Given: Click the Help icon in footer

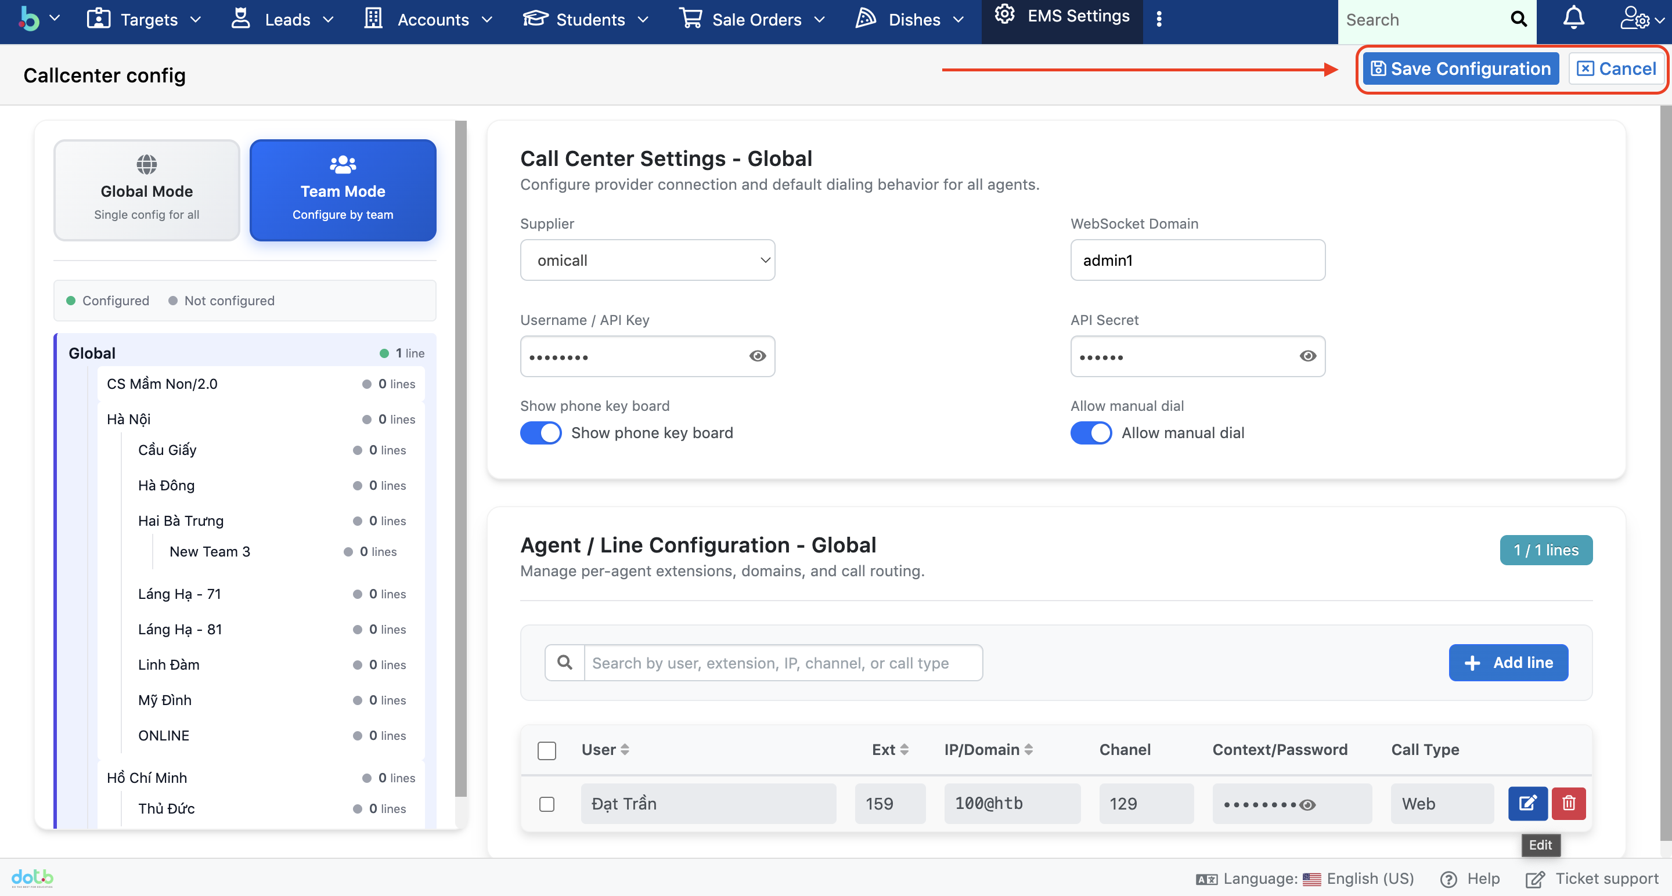Looking at the screenshot, I should point(1448,879).
